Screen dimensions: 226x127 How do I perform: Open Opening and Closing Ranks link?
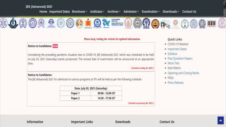tap(183, 73)
